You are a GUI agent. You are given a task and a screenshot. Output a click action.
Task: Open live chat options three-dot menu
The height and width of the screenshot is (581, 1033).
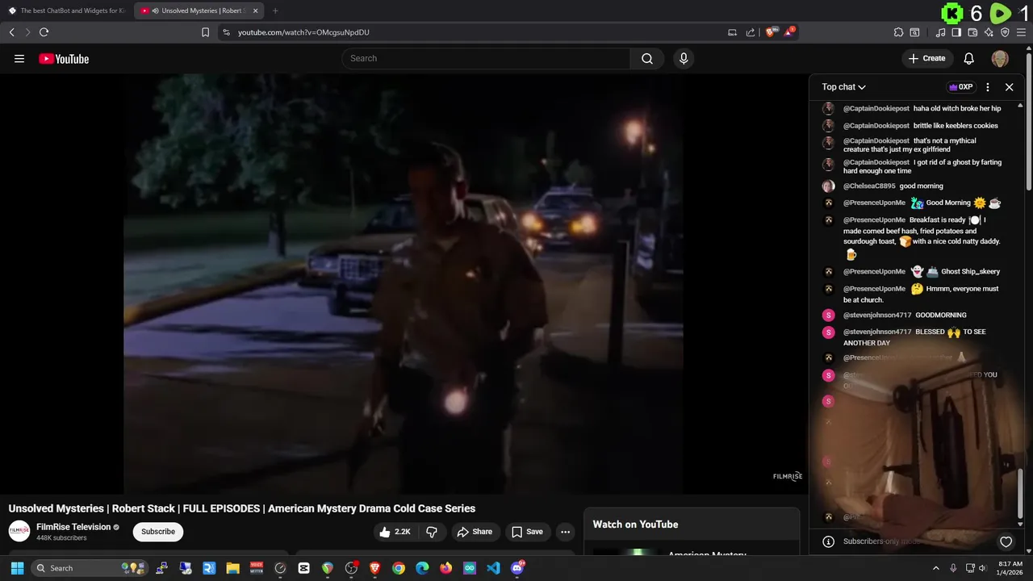click(x=988, y=87)
